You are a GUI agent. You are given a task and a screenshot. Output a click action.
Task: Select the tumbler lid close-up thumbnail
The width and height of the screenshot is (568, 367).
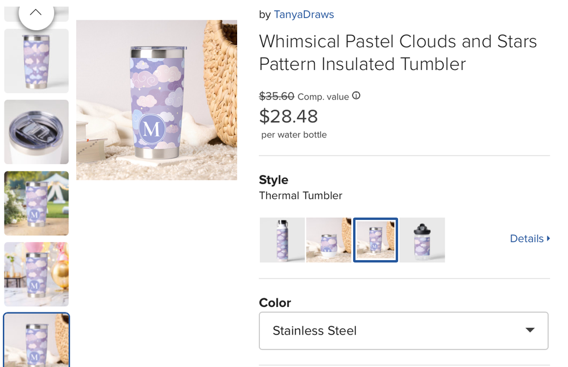click(36, 132)
